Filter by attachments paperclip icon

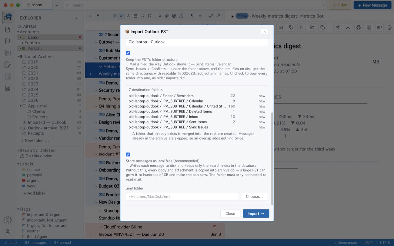167,16
